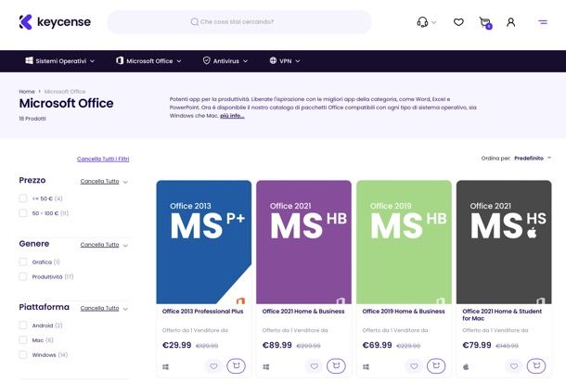Click the Windows logo beside Sistemi Operativi
Viewport: 566px width, 383px height.
pyautogui.click(x=30, y=60)
